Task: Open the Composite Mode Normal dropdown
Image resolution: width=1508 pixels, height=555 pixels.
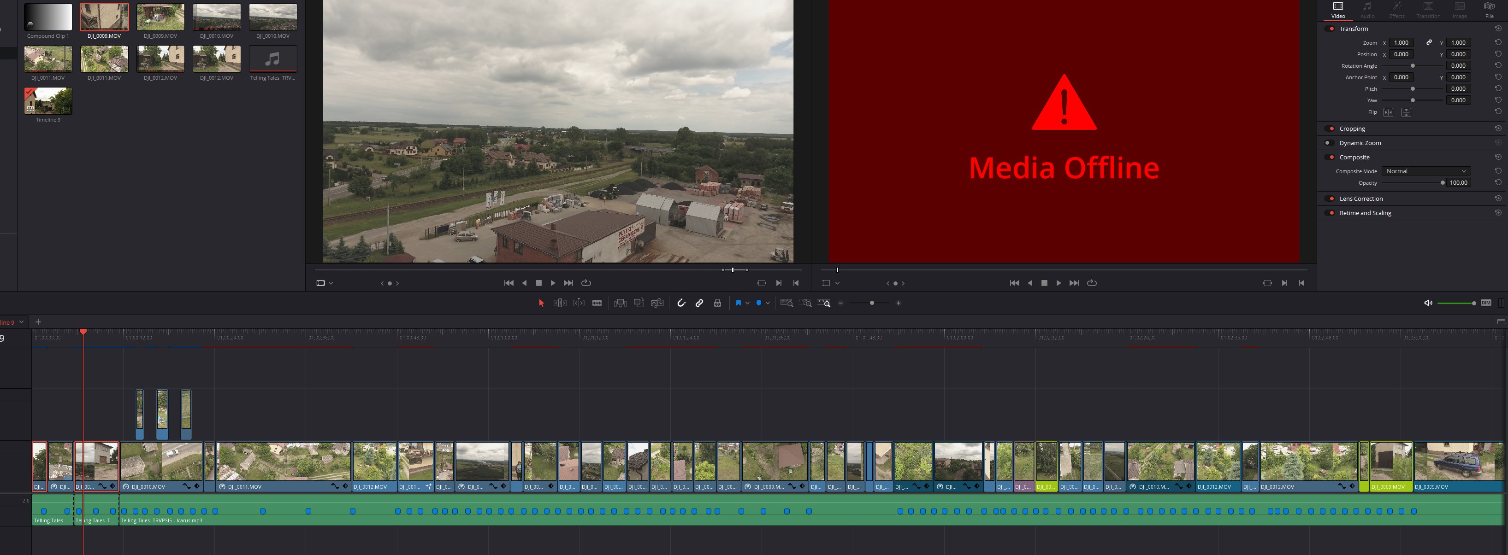Action: 1425,171
